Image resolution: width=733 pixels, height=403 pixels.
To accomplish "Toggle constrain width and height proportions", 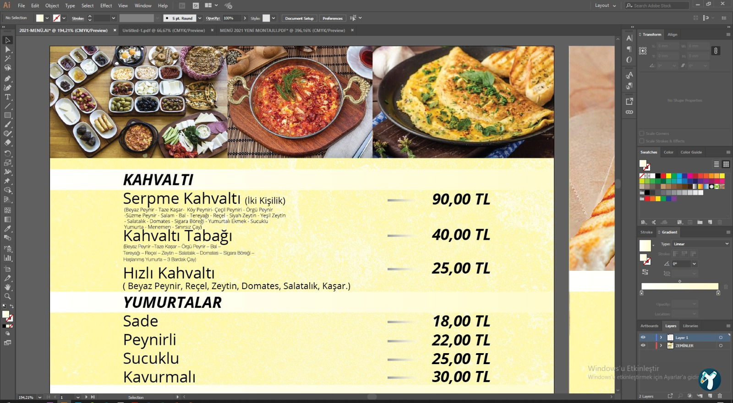I will click(x=716, y=51).
